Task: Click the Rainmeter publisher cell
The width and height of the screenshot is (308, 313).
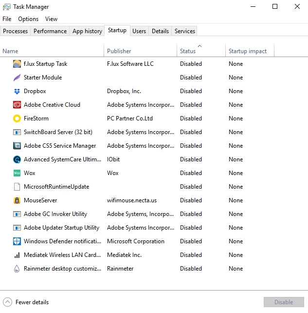Action: coord(120,269)
